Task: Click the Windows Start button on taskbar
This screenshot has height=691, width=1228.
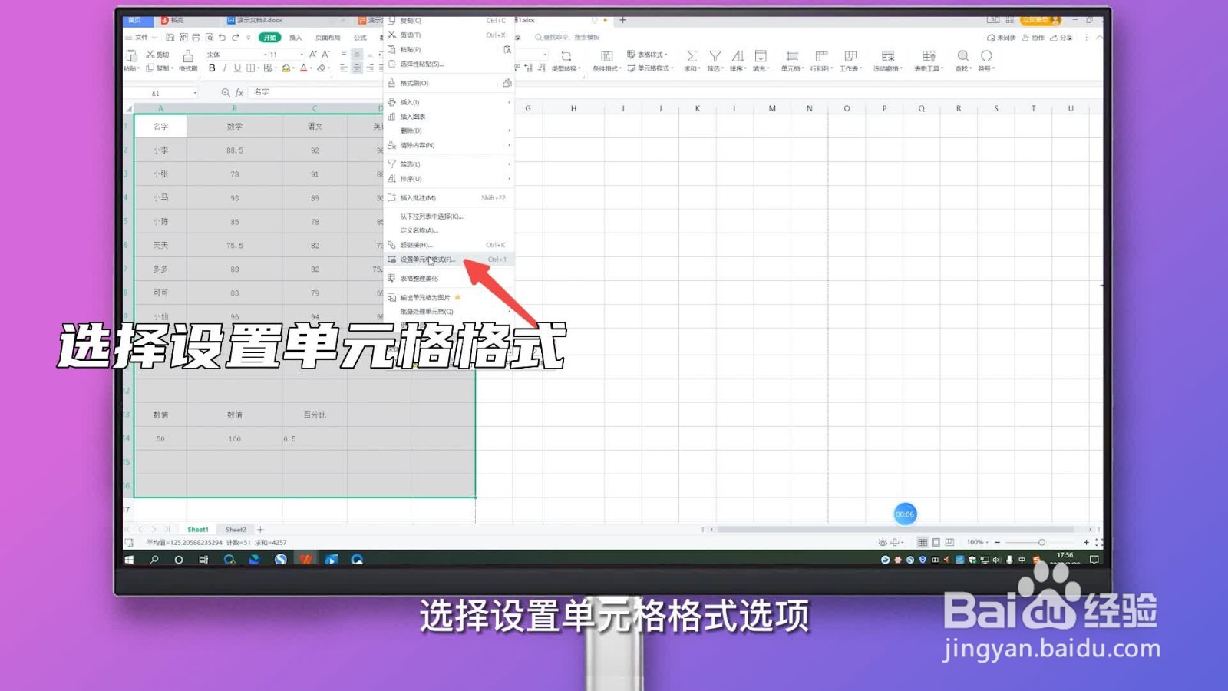Action: pos(129,560)
